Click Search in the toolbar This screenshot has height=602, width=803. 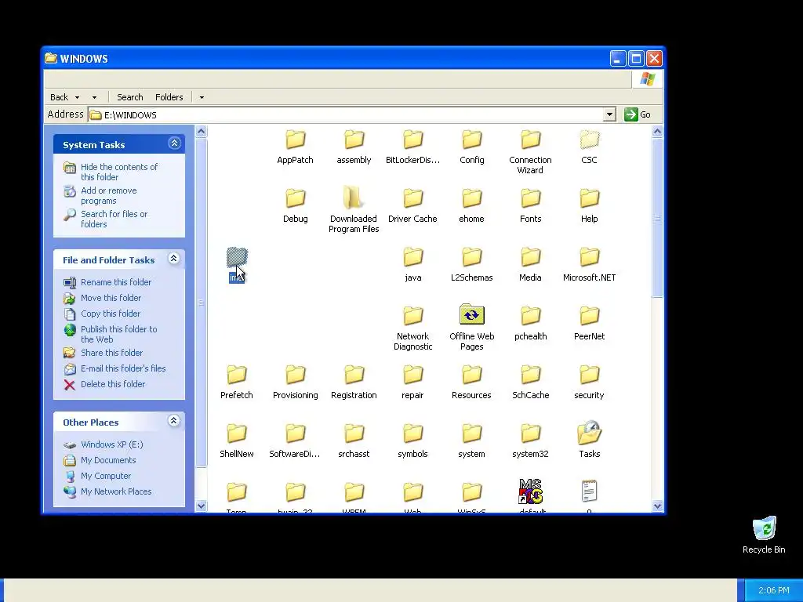[130, 97]
